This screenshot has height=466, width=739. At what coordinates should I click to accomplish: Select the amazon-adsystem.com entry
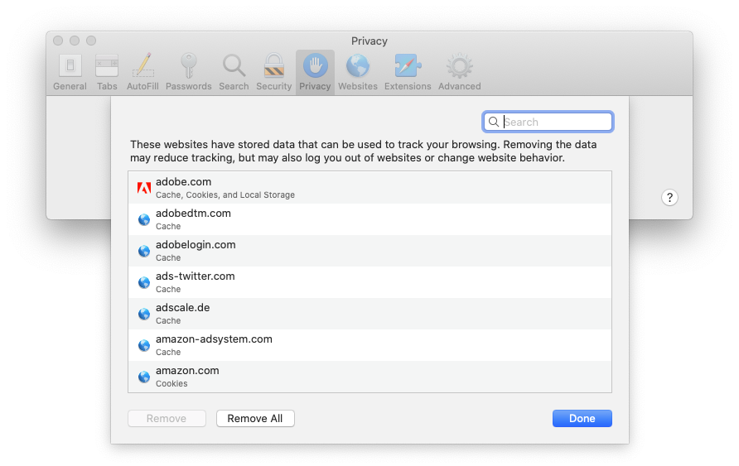pos(370,345)
